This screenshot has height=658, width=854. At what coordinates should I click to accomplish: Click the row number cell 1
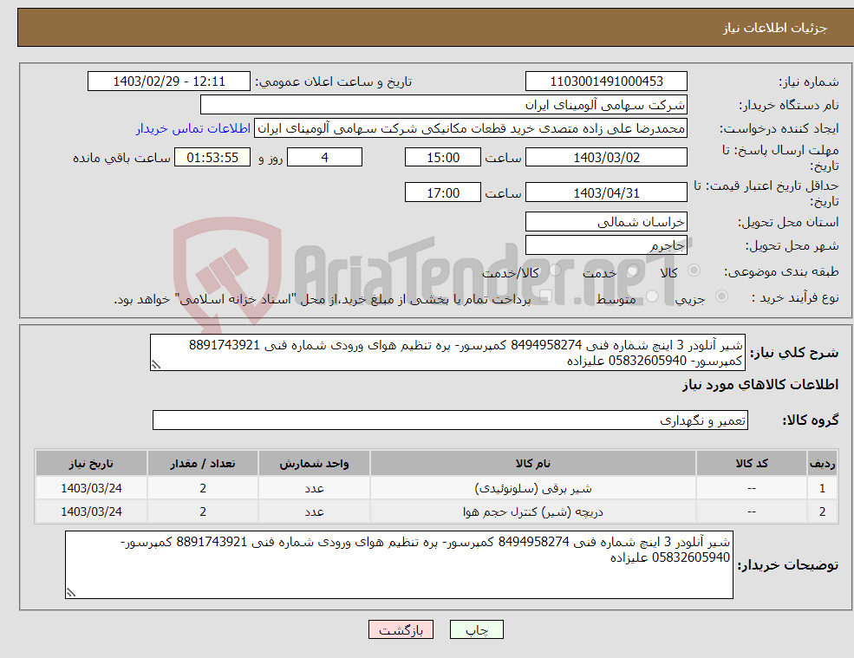coord(823,488)
